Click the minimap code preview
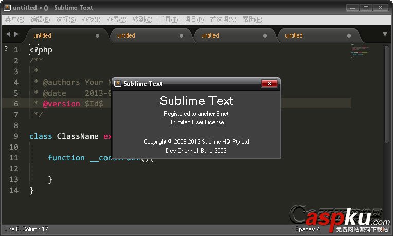Screen dimensions: 393x236 pos(360,51)
